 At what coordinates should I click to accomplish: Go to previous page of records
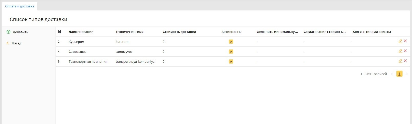point(392,74)
